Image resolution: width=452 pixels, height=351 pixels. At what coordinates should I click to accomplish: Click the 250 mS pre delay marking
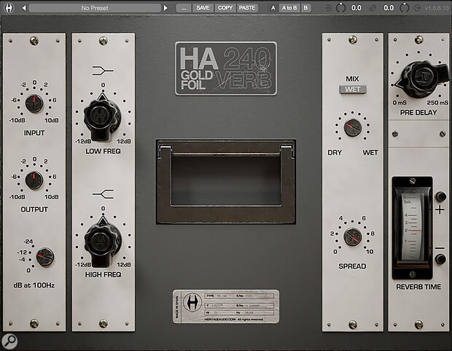point(437,103)
